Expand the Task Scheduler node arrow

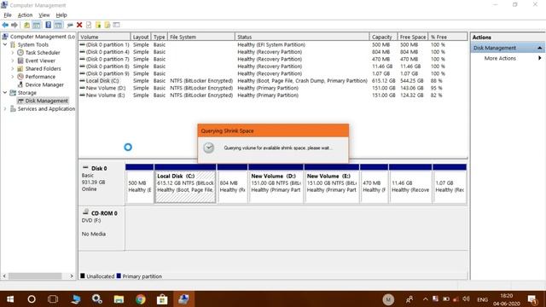pos(13,53)
